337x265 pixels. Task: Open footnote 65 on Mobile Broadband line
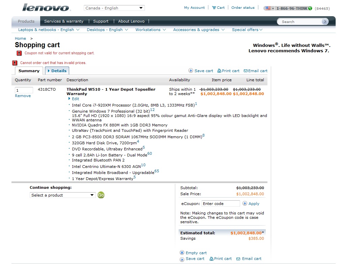157,171
